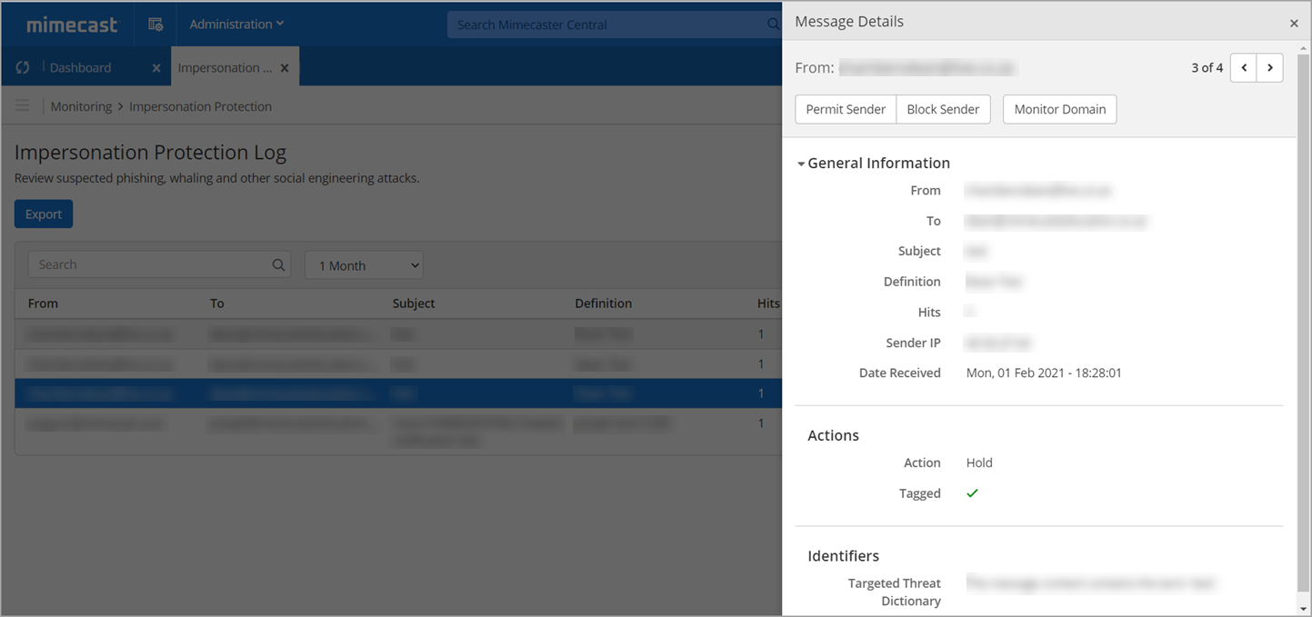Click the Monitor Domain button
Screen dimensions: 1312x617
(1059, 109)
